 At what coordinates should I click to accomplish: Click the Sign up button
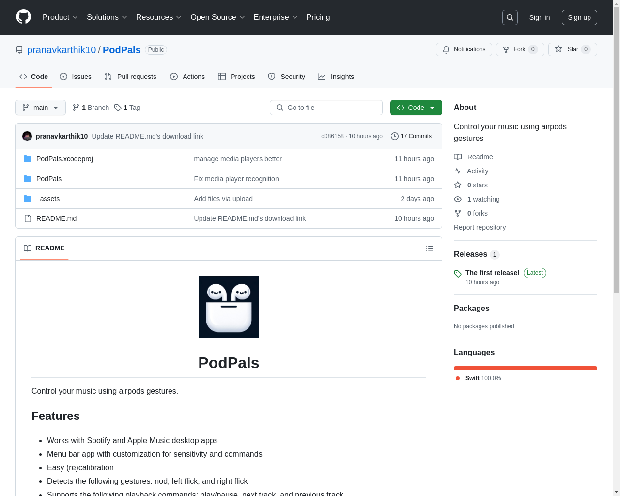[579, 17]
